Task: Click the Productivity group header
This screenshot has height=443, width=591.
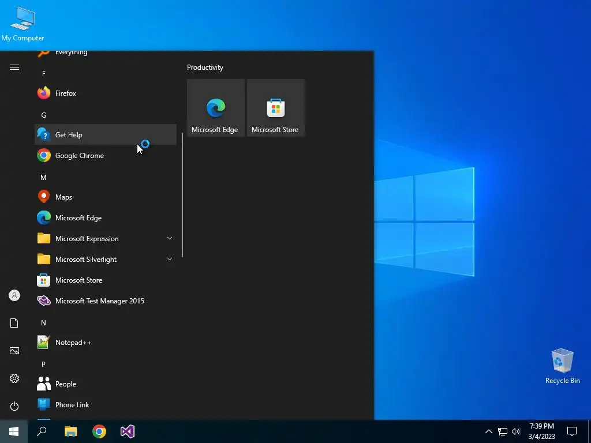Action: click(205, 67)
